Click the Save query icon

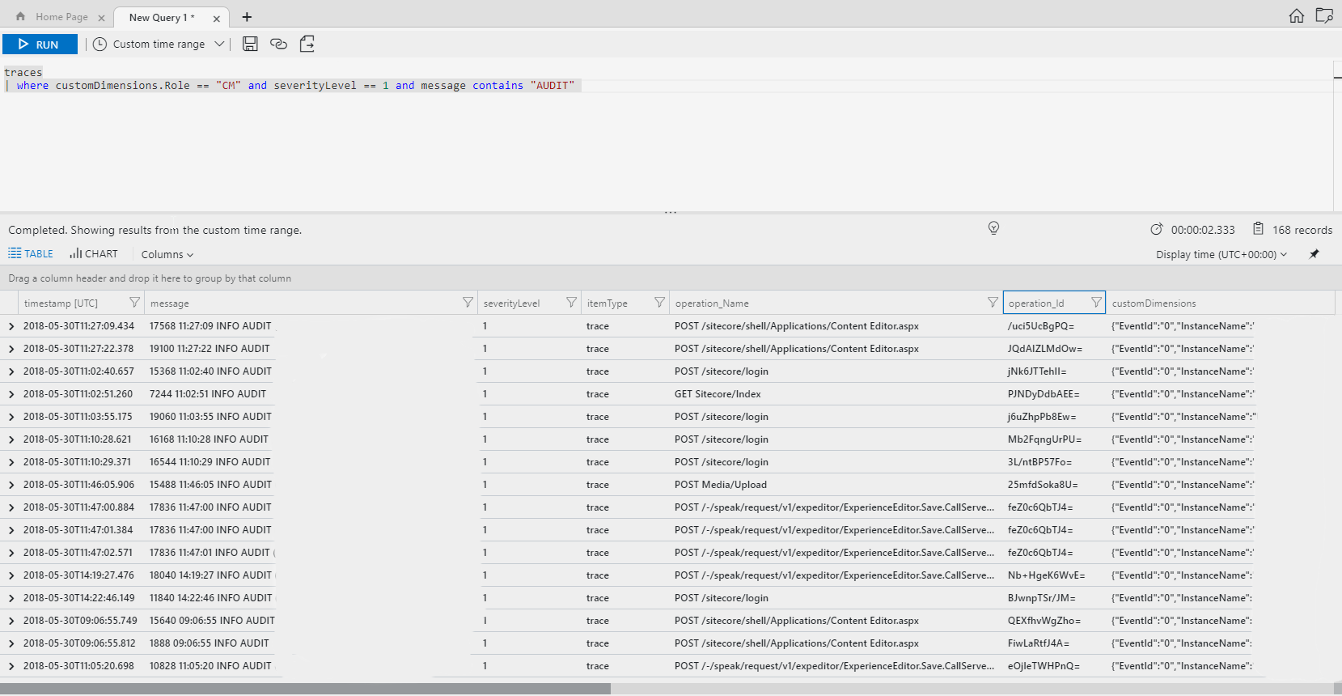click(250, 44)
